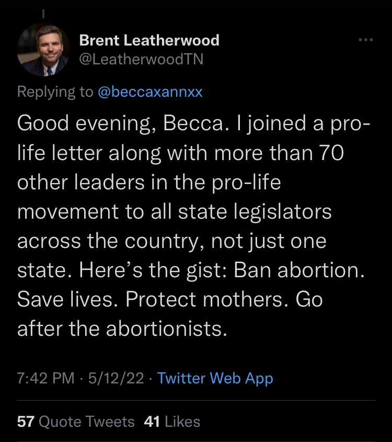Click Brent Leatherwood's profile avatar photo
Image resolution: width=392 pixels, height=442 pixels.
[x=44, y=50]
